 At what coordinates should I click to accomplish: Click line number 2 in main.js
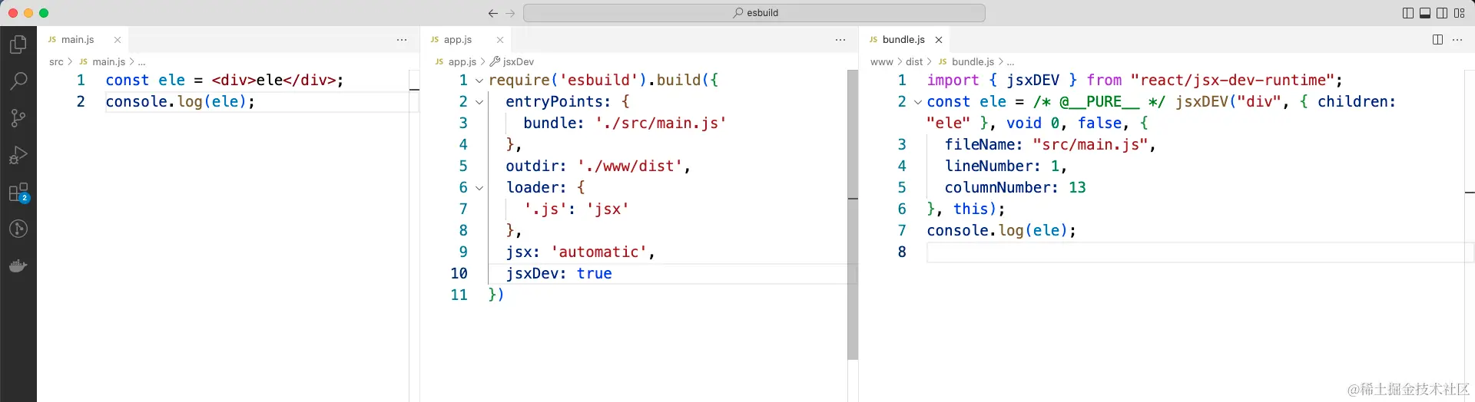(x=81, y=102)
